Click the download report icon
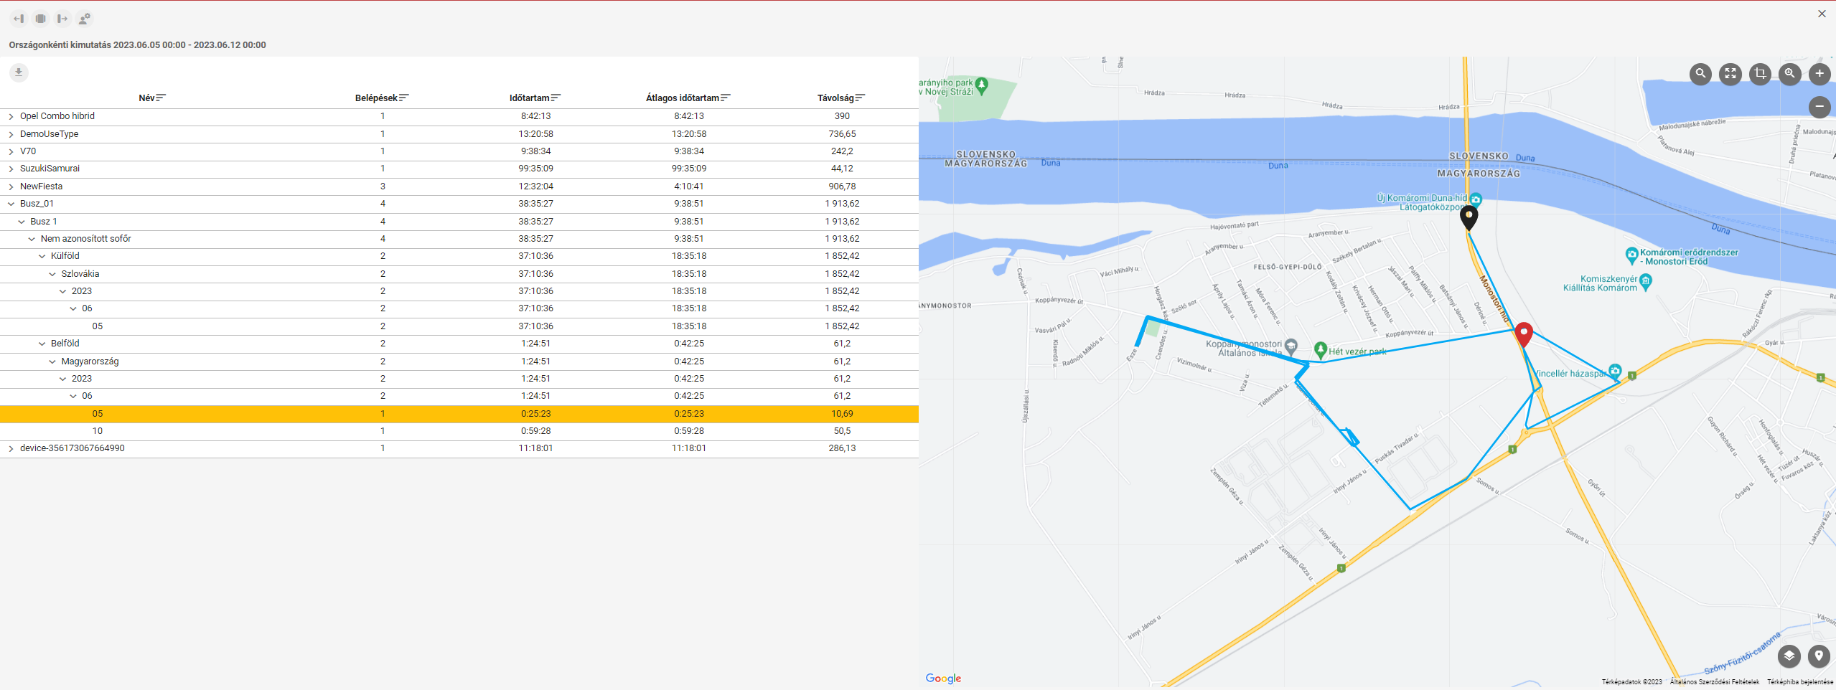Image resolution: width=1836 pixels, height=690 pixels. (19, 72)
